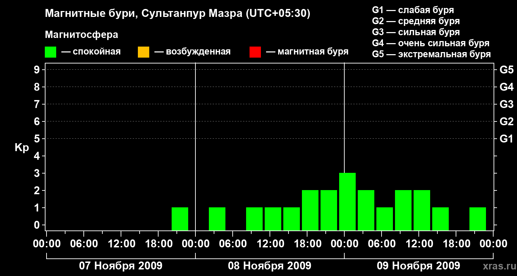Click the green 'спокойная' legend swatch
517x276 pixels.
click(51, 52)
